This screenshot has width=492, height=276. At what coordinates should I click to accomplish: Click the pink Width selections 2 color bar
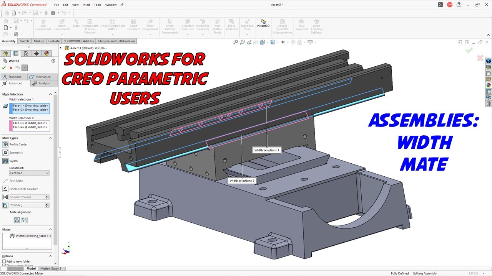click(x=10, y=126)
